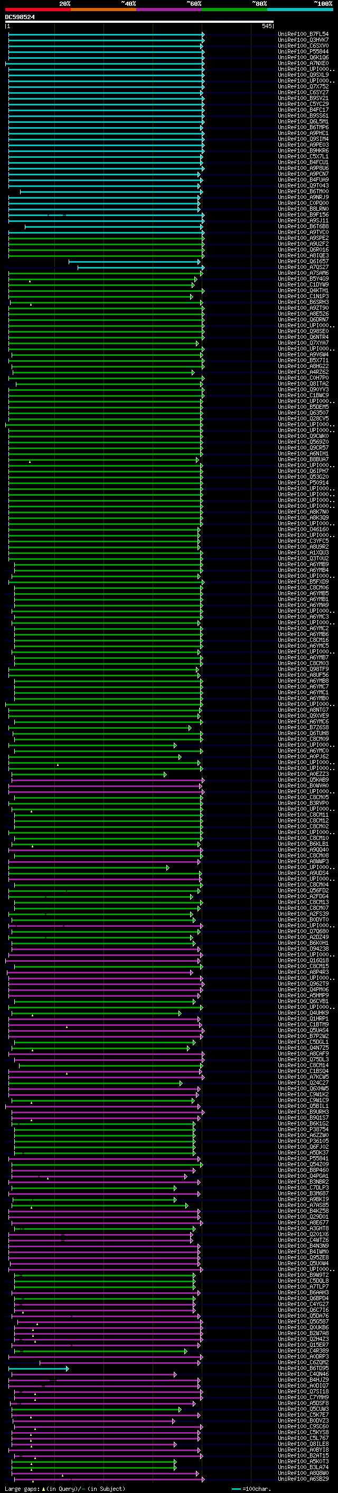Select hit UniRef100_P36105
The image size is (338, 1493).
(303, 1141)
